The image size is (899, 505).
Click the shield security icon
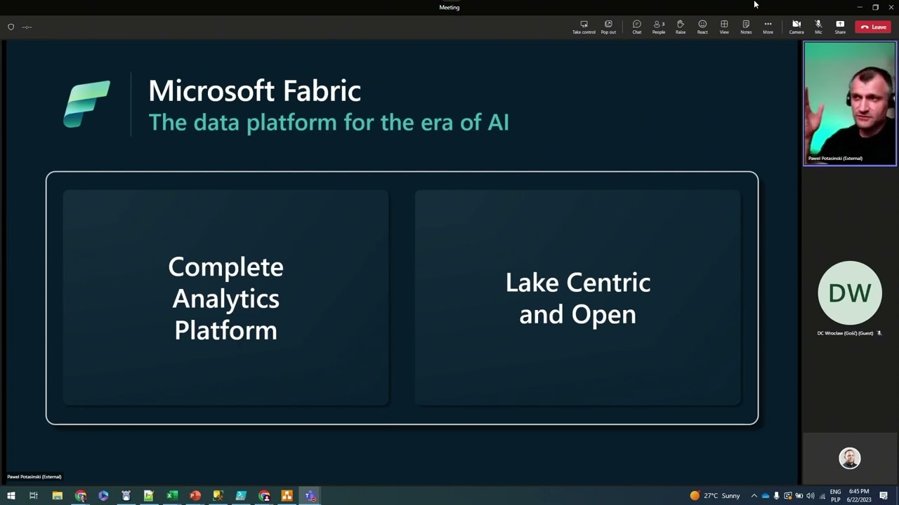[11, 27]
